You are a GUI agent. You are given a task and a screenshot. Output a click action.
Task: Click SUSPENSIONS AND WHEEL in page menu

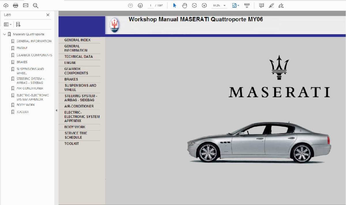(x=80, y=87)
